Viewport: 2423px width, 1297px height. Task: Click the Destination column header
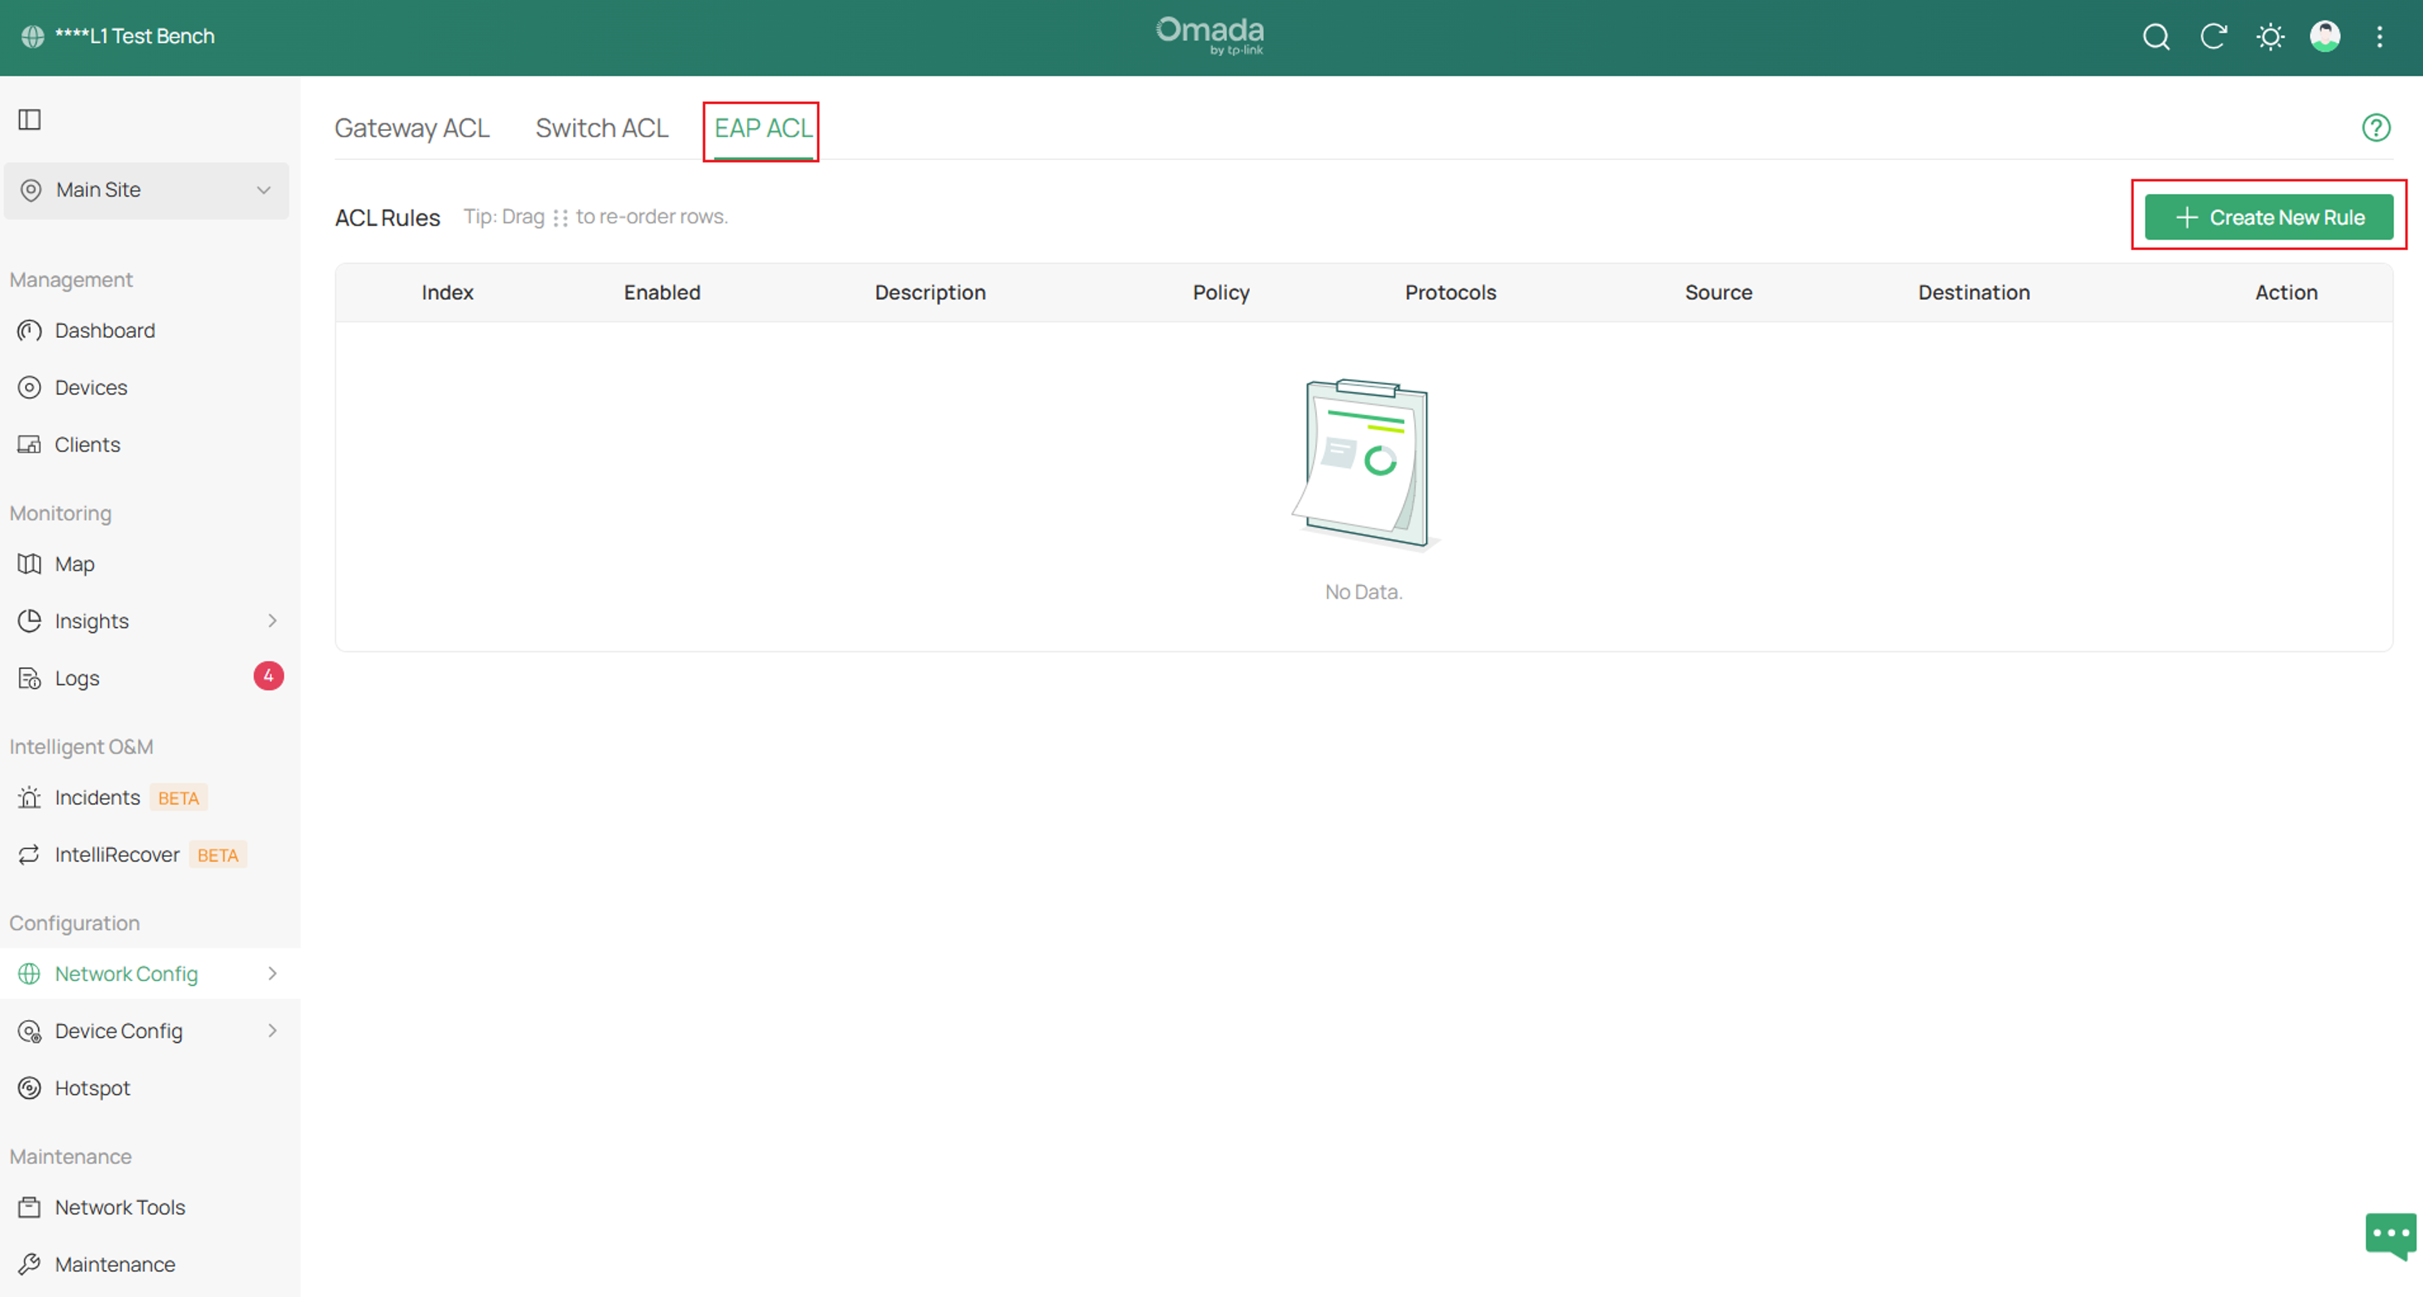click(1973, 292)
